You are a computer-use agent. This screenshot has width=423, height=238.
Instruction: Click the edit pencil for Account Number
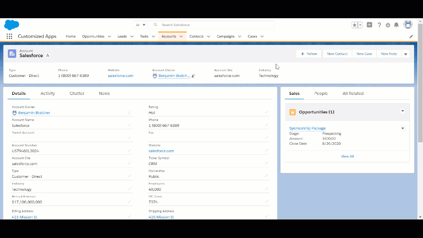(130, 151)
